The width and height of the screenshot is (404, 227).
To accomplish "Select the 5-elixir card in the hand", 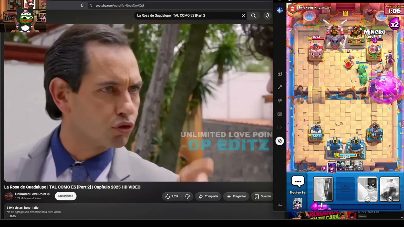I will point(367,189).
